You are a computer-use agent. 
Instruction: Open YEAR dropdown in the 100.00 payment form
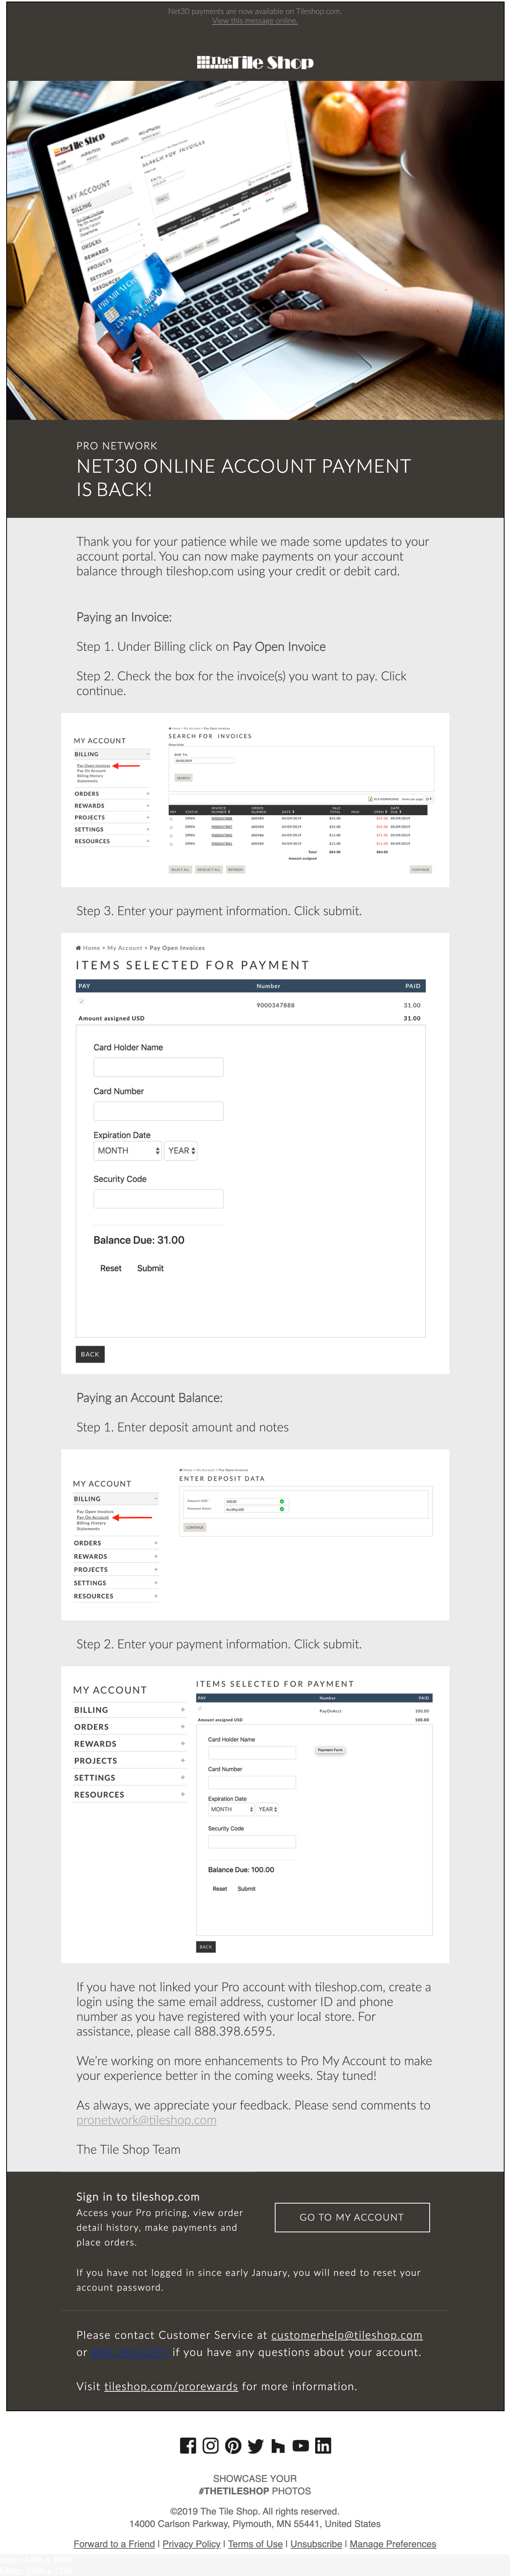coord(267,1809)
